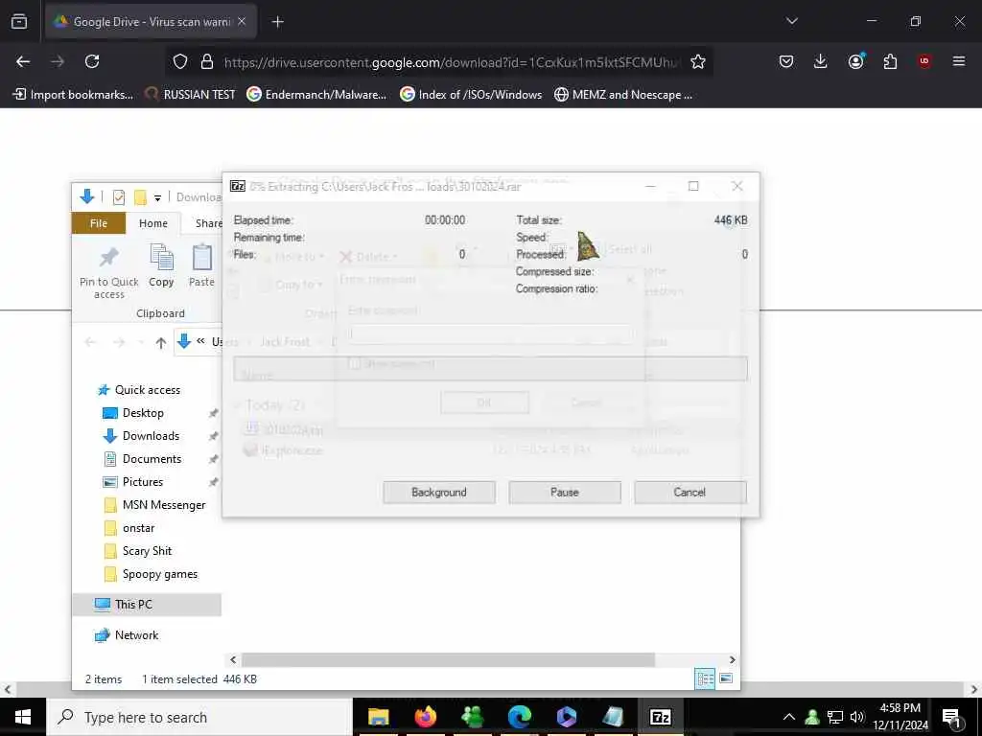
Task: Close the Google Drive Virus scan warning tab
Action: coord(242,21)
